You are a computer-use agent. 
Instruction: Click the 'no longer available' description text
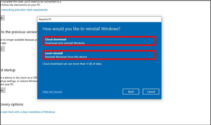coord(18,39)
